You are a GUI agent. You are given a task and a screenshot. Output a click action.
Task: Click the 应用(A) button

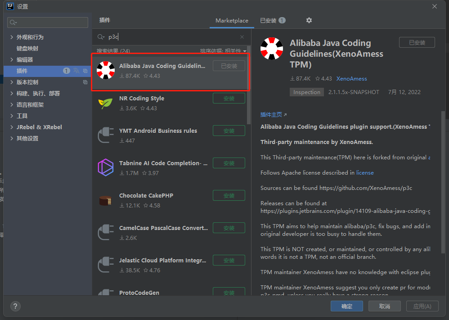[x=422, y=306]
